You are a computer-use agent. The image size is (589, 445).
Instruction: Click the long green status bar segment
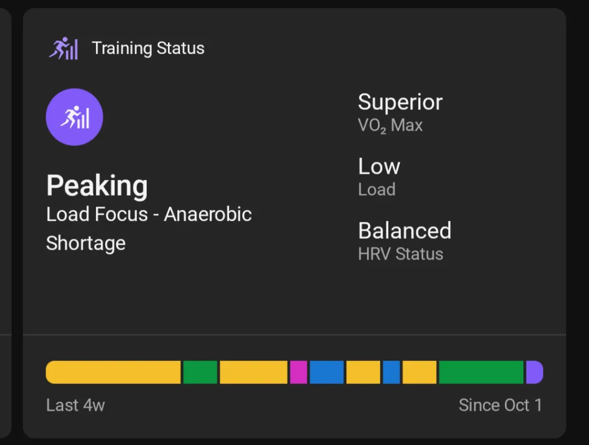[481, 372]
